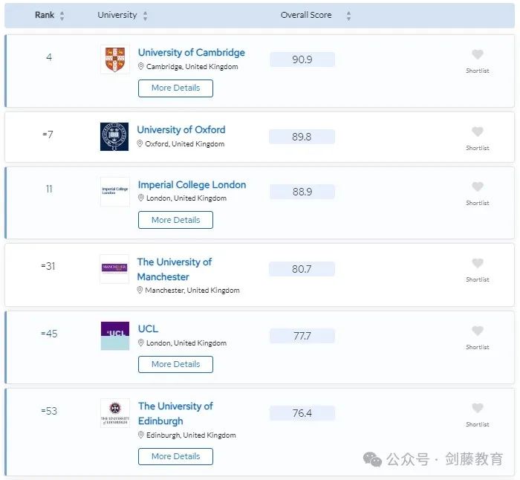The height and width of the screenshot is (480, 520).
Task: Click the 89.8 overall score value
Action: tap(302, 137)
